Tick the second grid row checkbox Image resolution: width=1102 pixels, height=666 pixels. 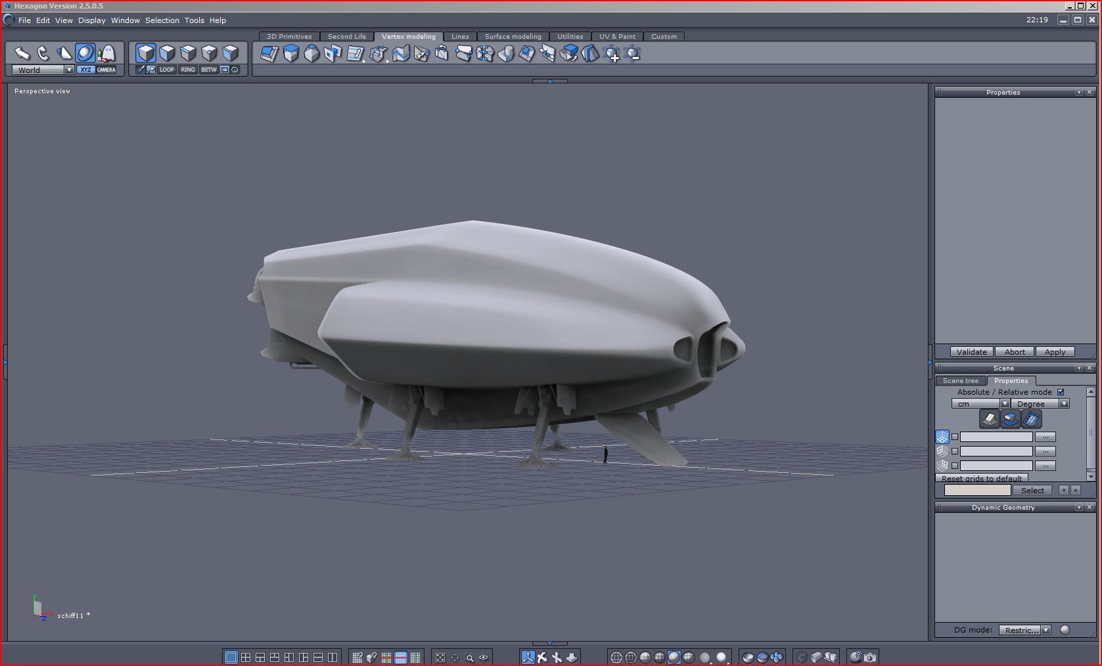point(955,451)
